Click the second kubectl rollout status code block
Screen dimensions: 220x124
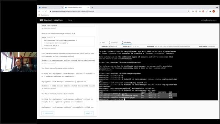(x=68, y=86)
